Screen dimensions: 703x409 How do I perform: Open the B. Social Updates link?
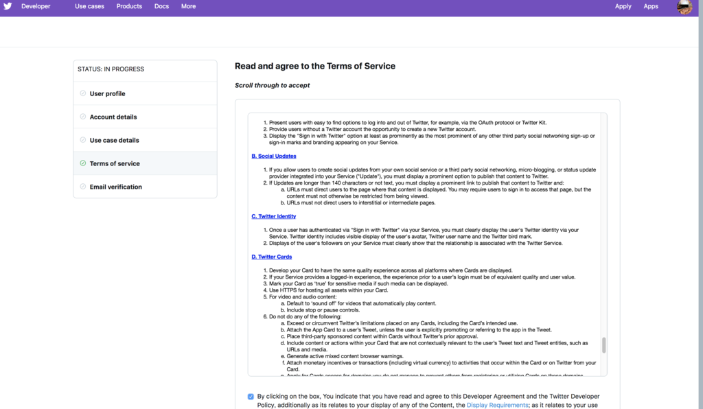coord(273,156)
